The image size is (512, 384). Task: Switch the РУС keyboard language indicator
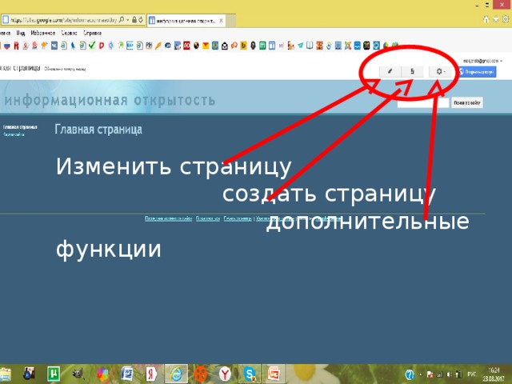471,374
